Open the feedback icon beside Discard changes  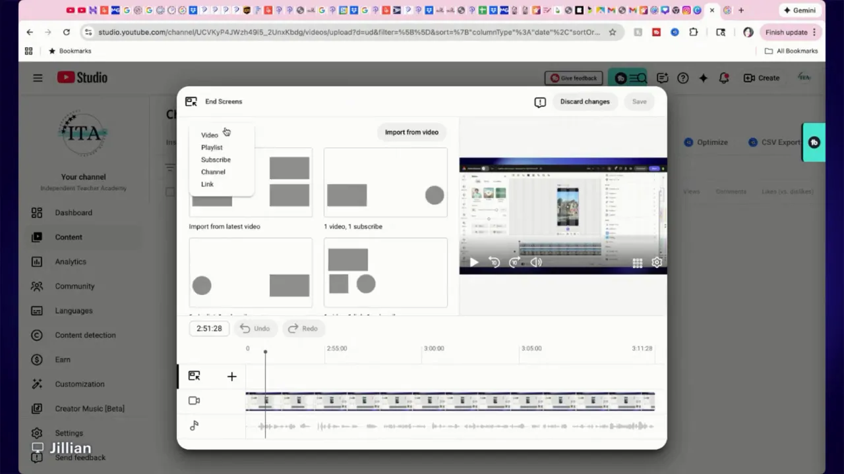coord(539,101)
